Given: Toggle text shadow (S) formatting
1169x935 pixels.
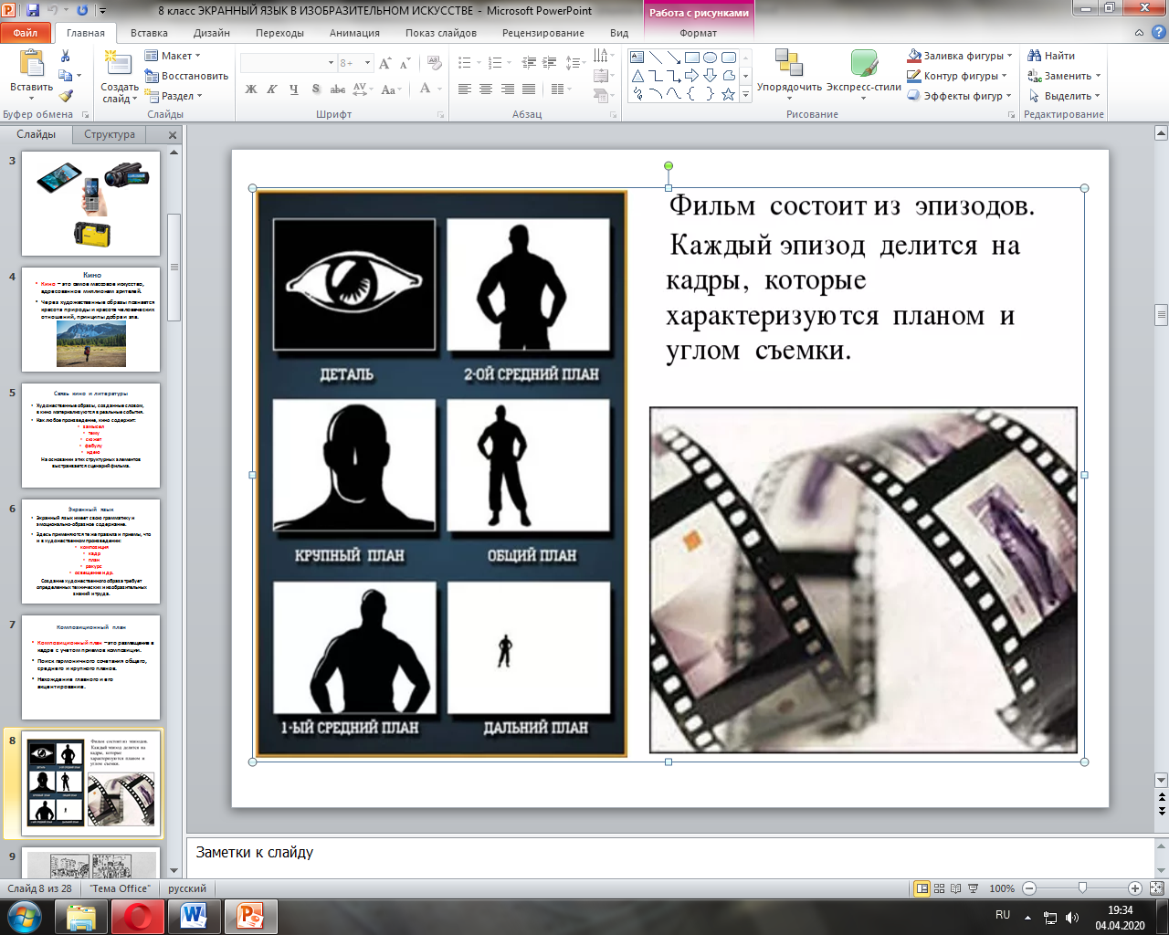Looking at the screenshot, I should coord(316,89).
